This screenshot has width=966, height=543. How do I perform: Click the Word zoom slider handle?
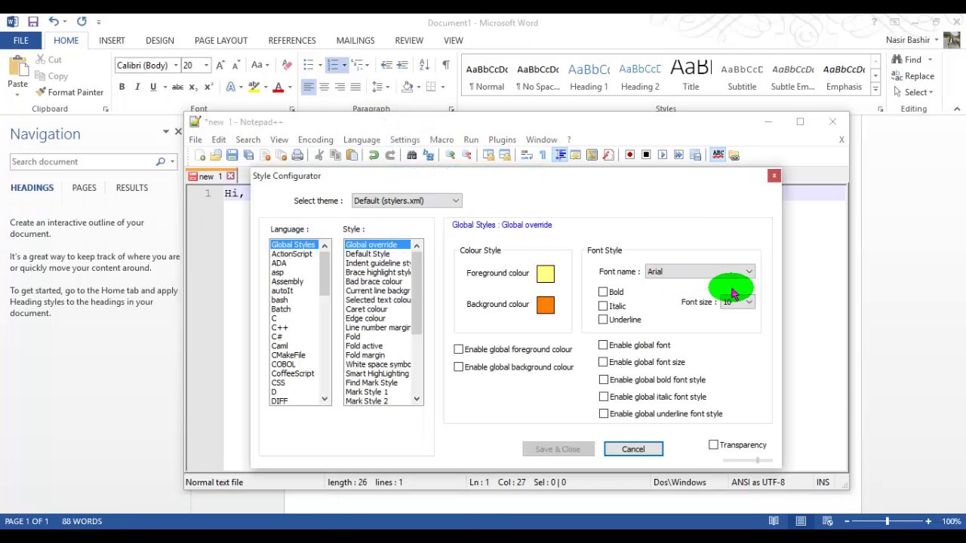click(888, 521)
